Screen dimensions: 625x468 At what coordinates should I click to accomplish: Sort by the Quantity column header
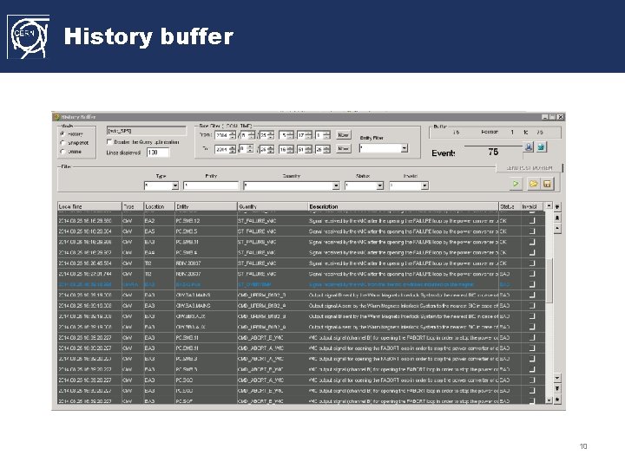[273, 206]
